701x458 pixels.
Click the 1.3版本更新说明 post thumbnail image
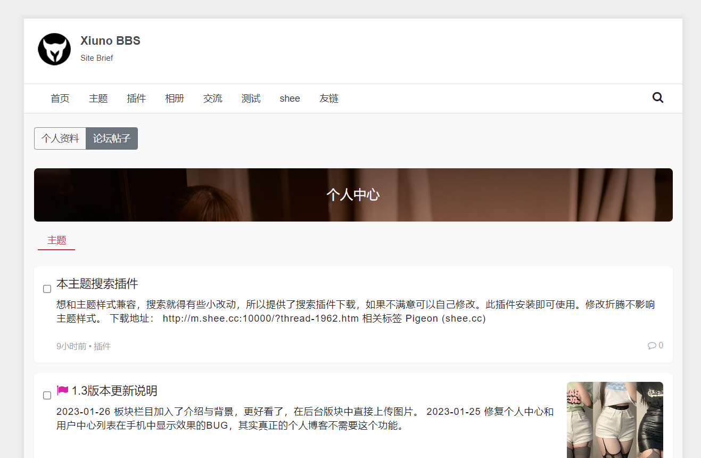click(x=615, y=420)
